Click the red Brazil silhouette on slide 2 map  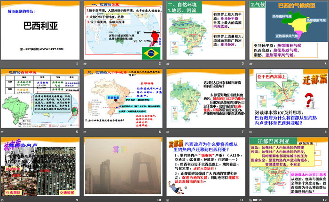pyautogui.click(x=153, y=37)
